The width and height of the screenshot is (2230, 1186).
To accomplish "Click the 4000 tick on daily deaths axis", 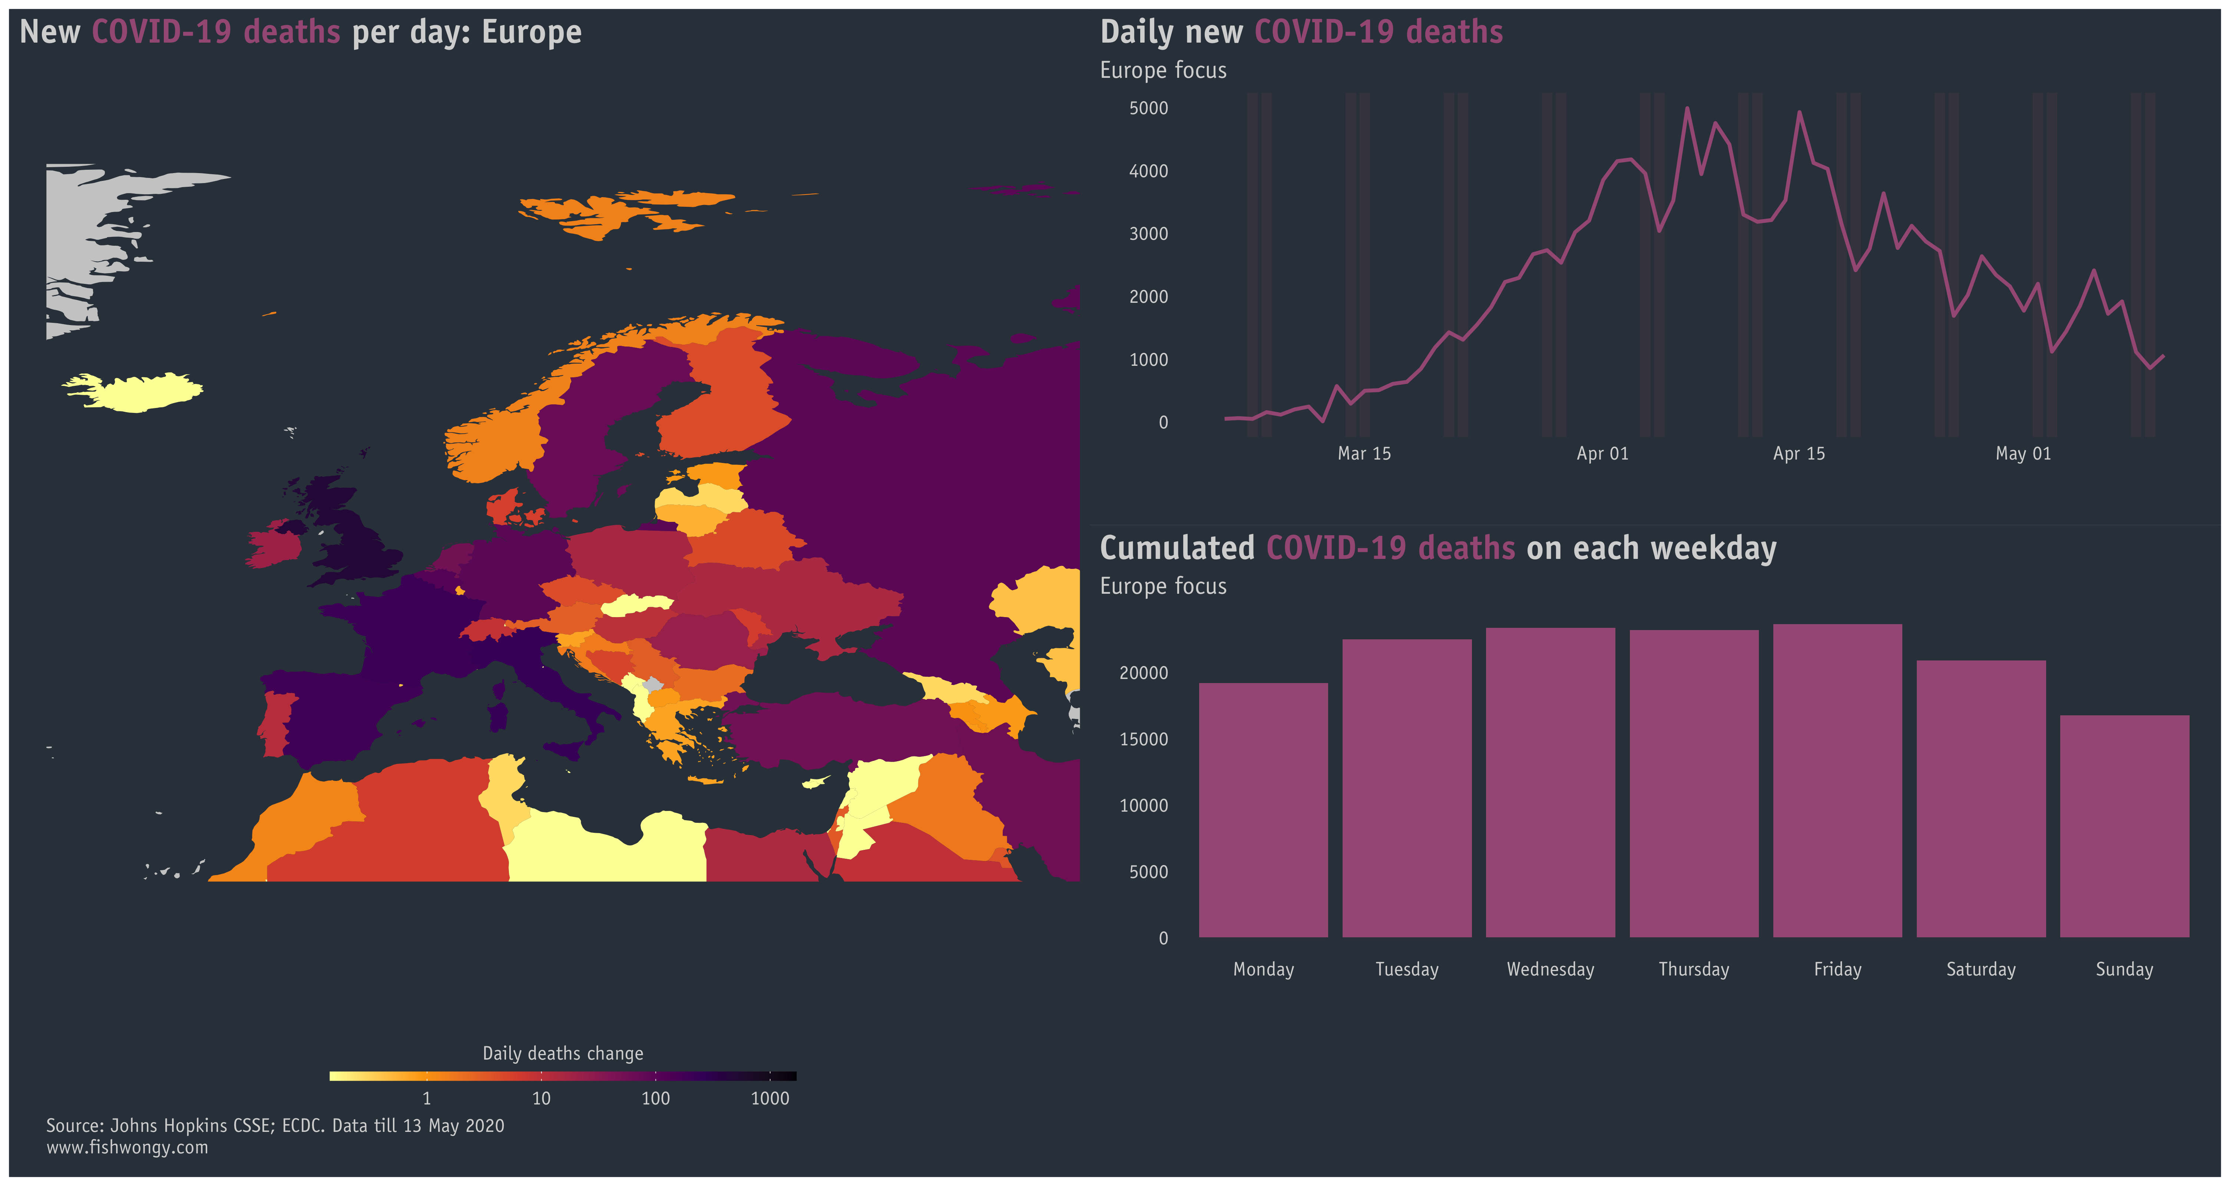I will click(x=1149, y=171).
